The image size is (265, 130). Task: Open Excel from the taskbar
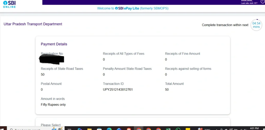click(168, 129)
